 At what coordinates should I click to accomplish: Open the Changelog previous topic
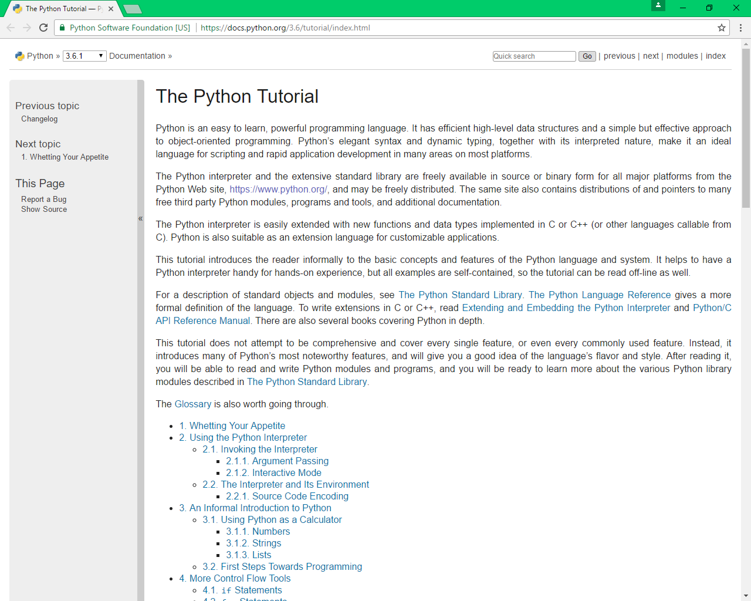click(39, 119)
